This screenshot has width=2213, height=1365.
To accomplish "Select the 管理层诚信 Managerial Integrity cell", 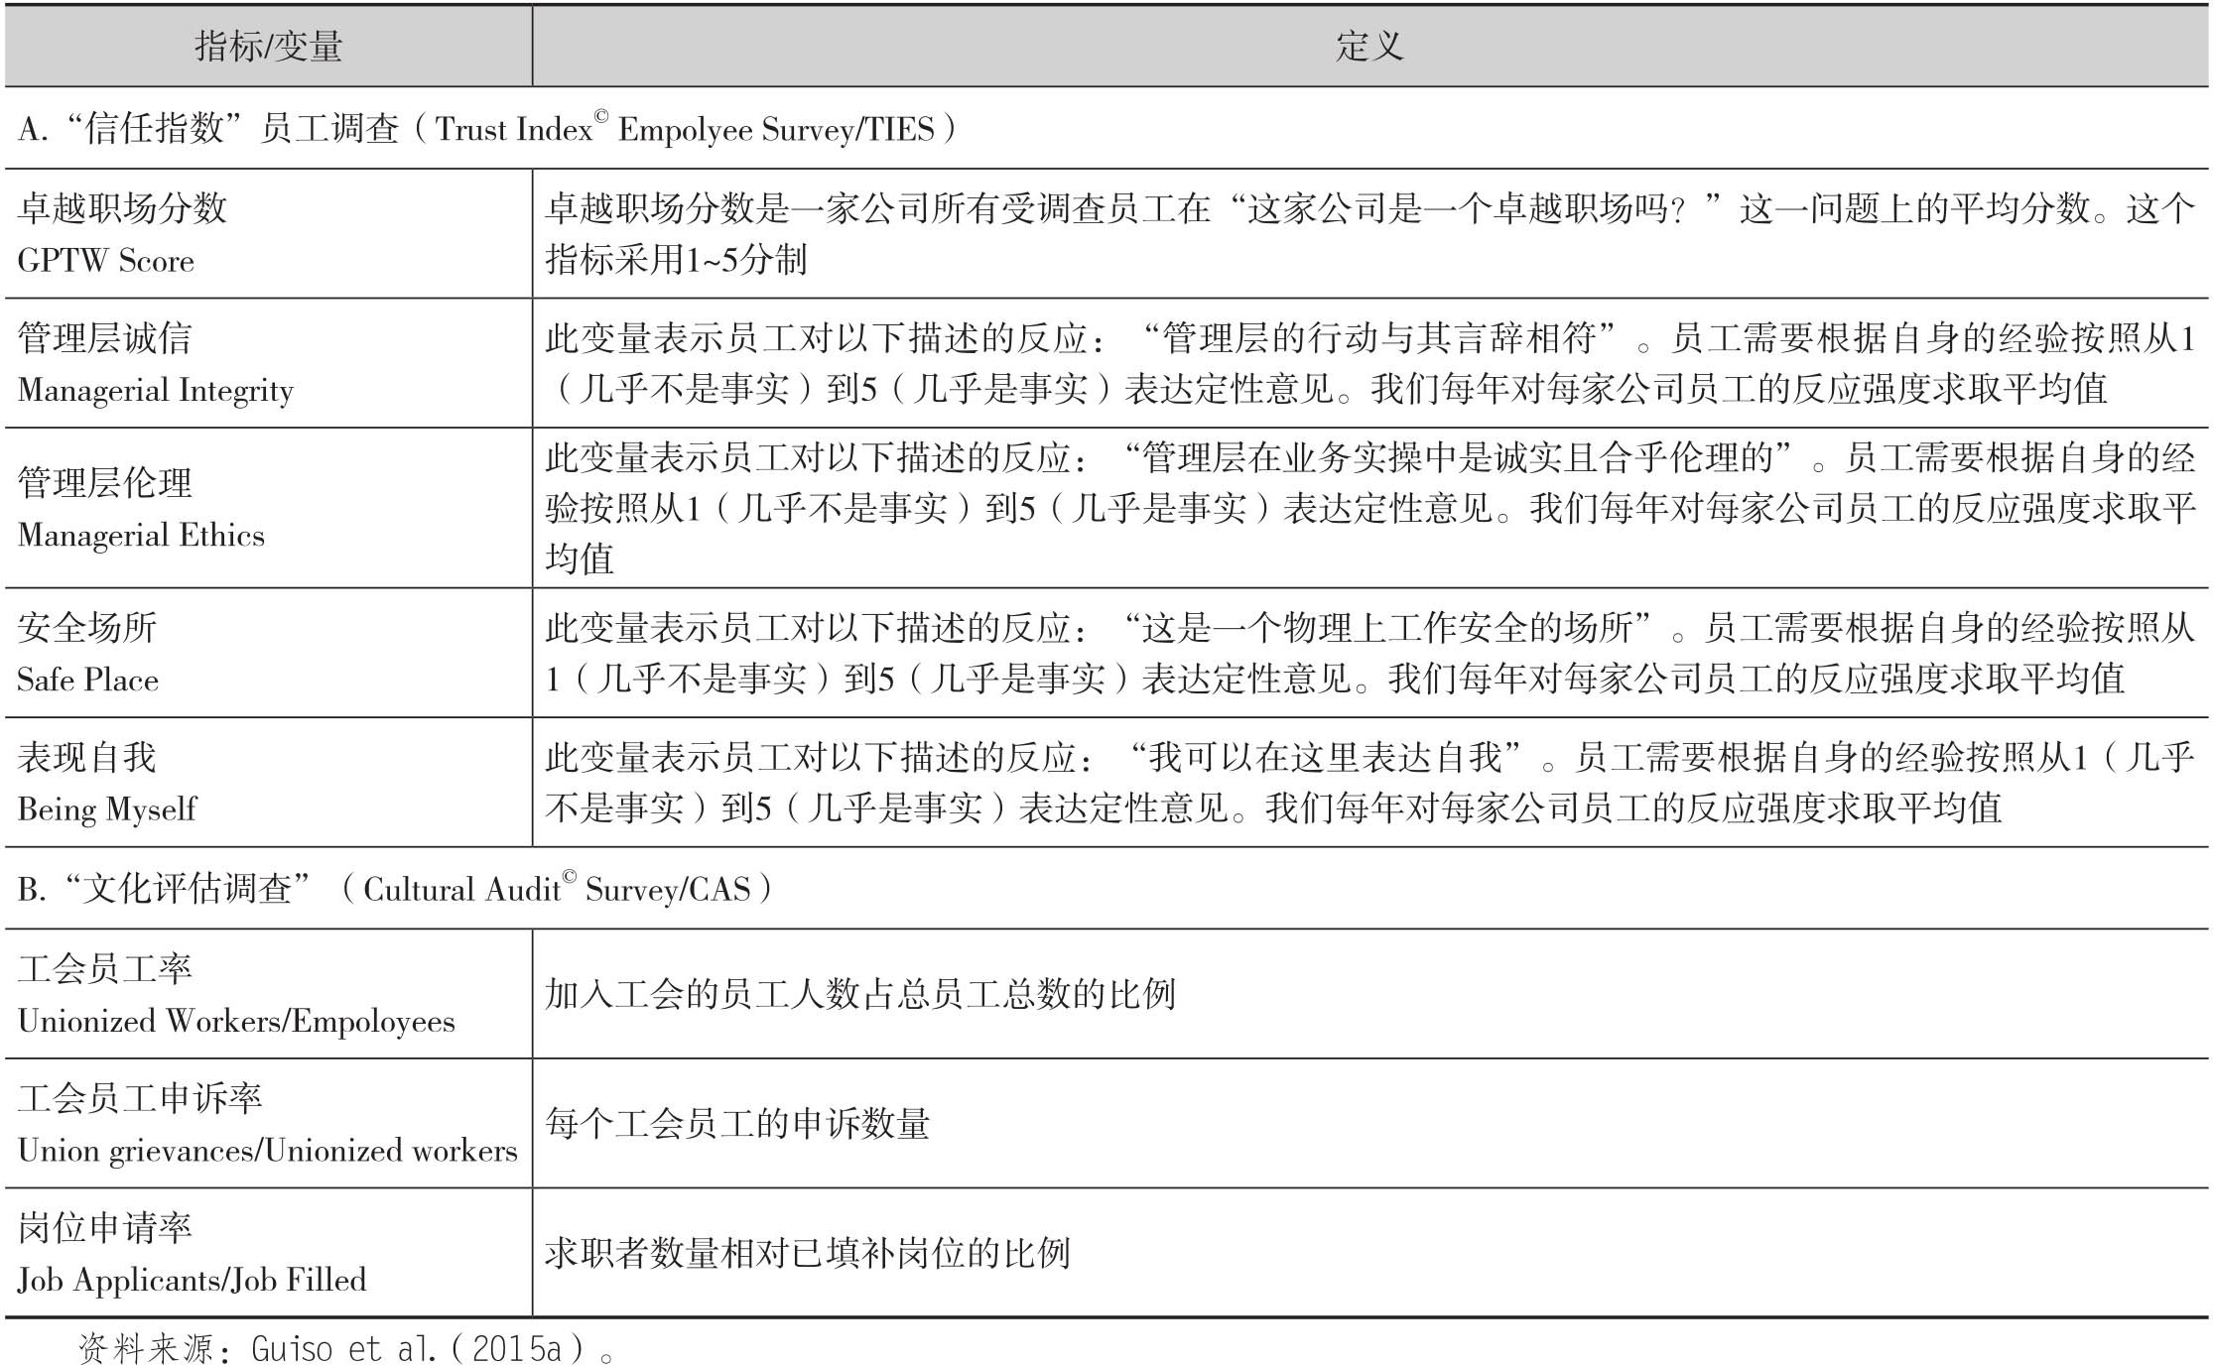I will (155, 363).
